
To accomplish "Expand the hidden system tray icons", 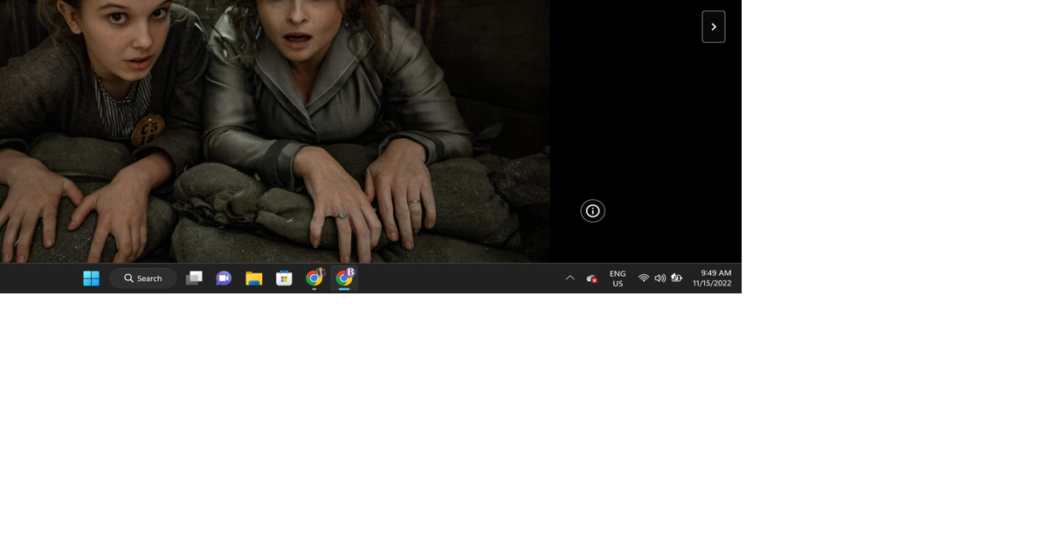I will pos(570,278).
